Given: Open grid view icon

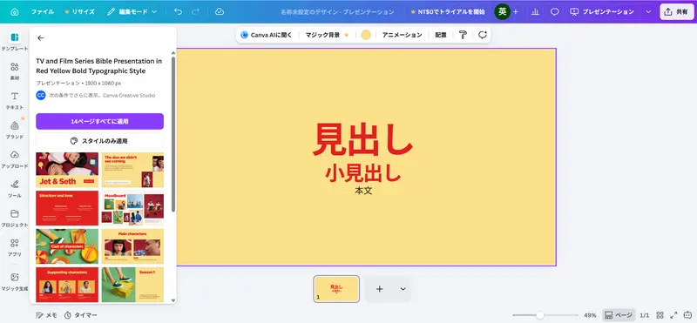Looking at the screenshot, I should click(x=660, y=315).
